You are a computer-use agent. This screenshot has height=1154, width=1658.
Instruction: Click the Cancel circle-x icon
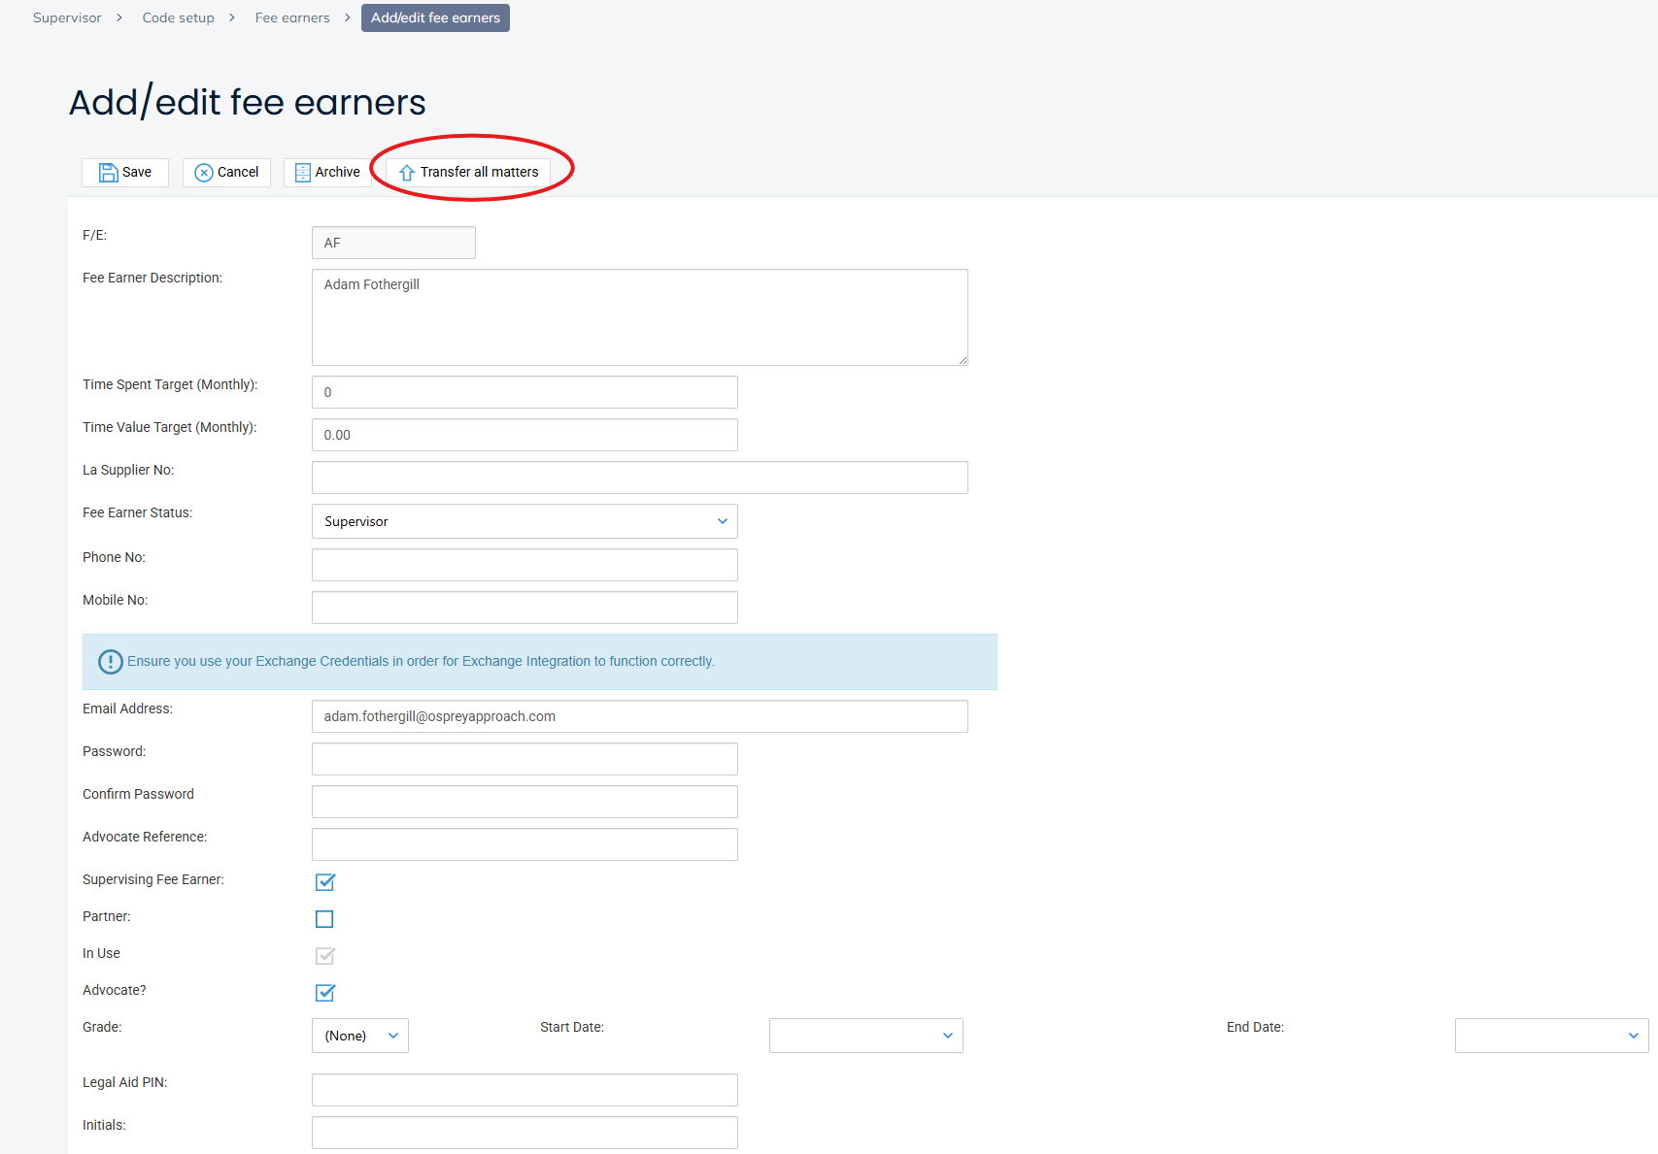pyautogui.click(x=204, y=173)
